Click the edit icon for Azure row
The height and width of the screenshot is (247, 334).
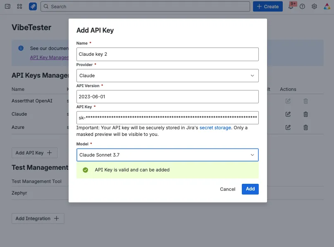coord(288,127)
